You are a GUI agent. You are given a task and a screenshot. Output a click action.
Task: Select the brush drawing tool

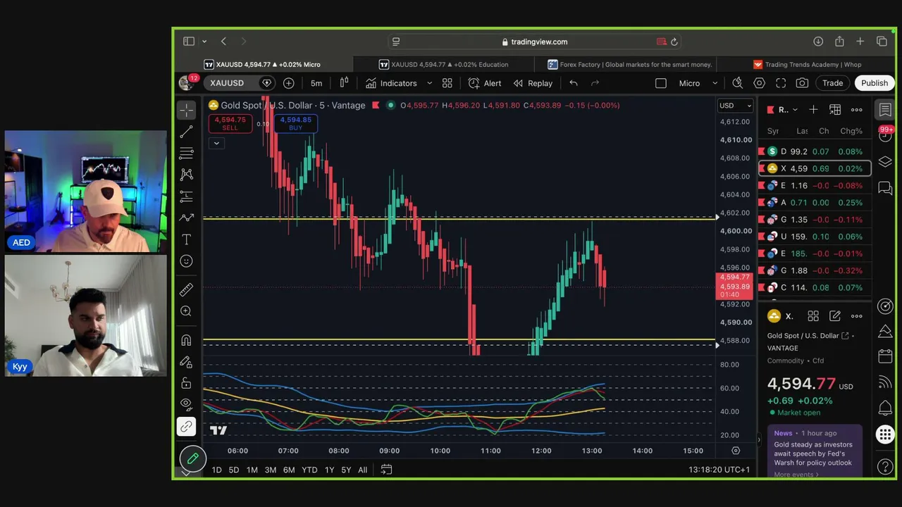[x=186, y=218]
